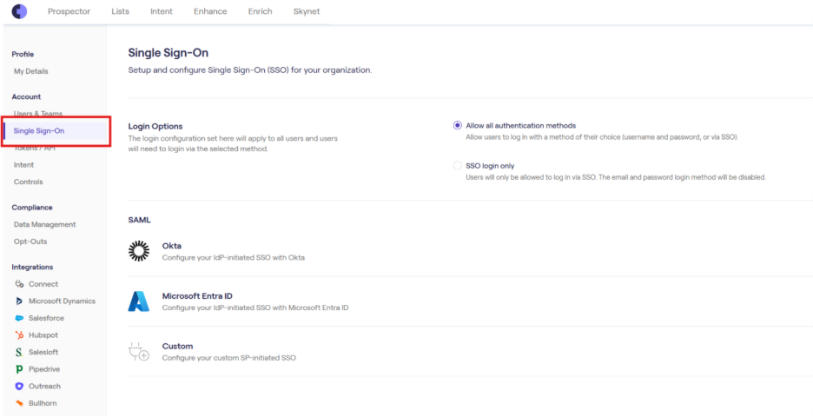The width and height of the screenshot is (813, 417).
Task: Click the 'Account' sidebar heading
Action: (x=26, y=97)
